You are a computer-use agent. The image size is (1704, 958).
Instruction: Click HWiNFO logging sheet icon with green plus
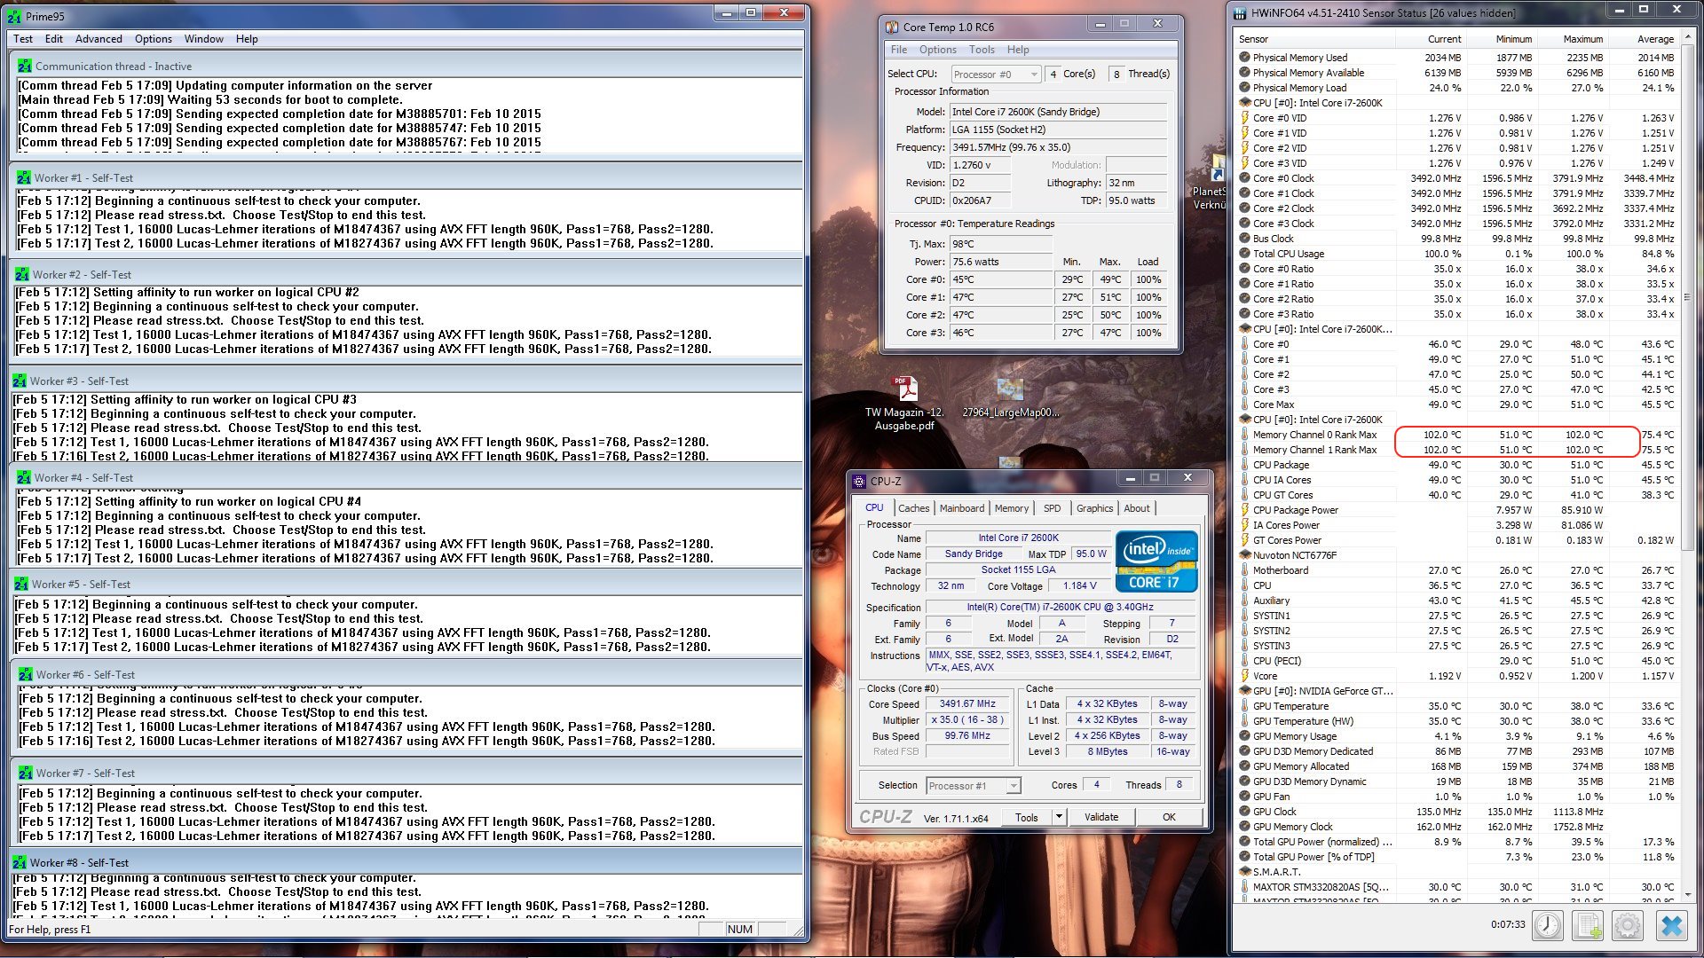point(1588,925)
